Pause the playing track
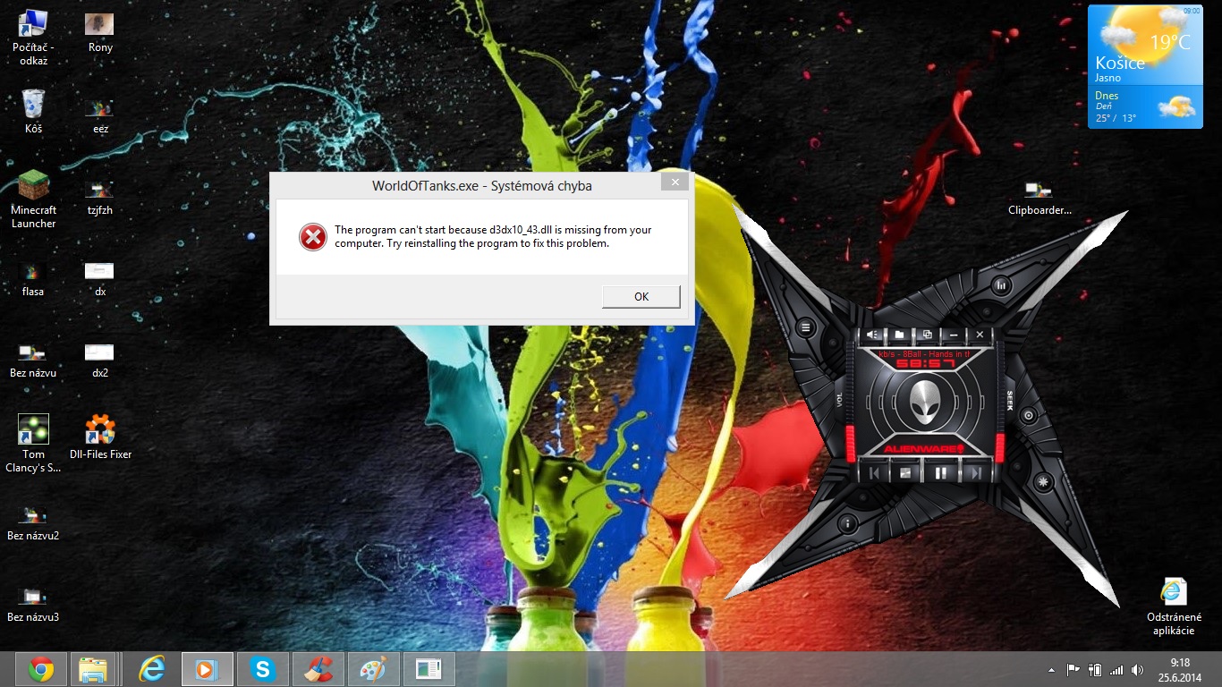The height and width of the screenshot is (687, 1222). (941, 472)
